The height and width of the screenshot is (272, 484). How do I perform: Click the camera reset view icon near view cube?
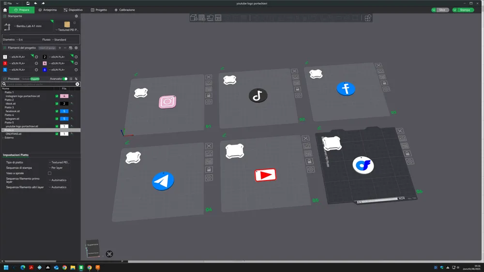[109, 254]
